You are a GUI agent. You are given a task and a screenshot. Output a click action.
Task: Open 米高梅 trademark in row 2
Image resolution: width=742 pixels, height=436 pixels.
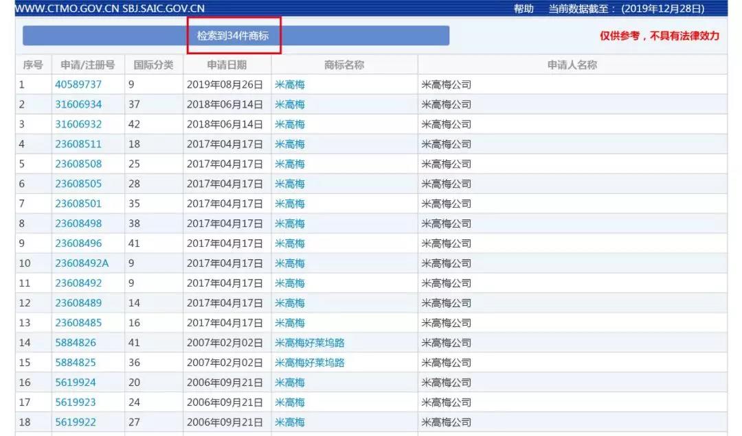point(290,104)
